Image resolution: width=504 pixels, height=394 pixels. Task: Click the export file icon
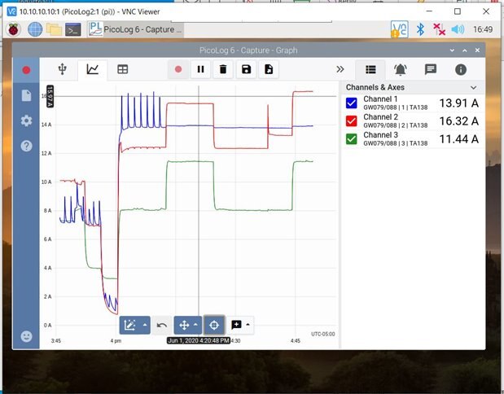point(269,70)
